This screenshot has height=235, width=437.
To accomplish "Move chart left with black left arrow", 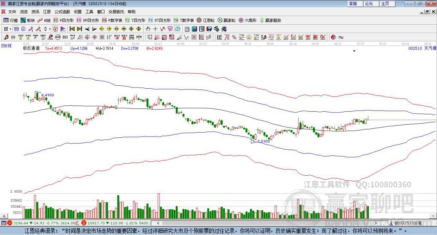I will coord(87,29).
